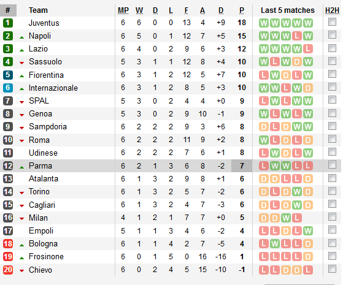Click Napoli's red L result badge
This screenshot has height=285, width=343.
pos(296,36)
